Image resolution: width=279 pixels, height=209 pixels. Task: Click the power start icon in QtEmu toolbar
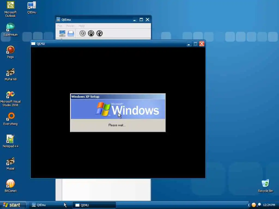[x=82, y=33]
